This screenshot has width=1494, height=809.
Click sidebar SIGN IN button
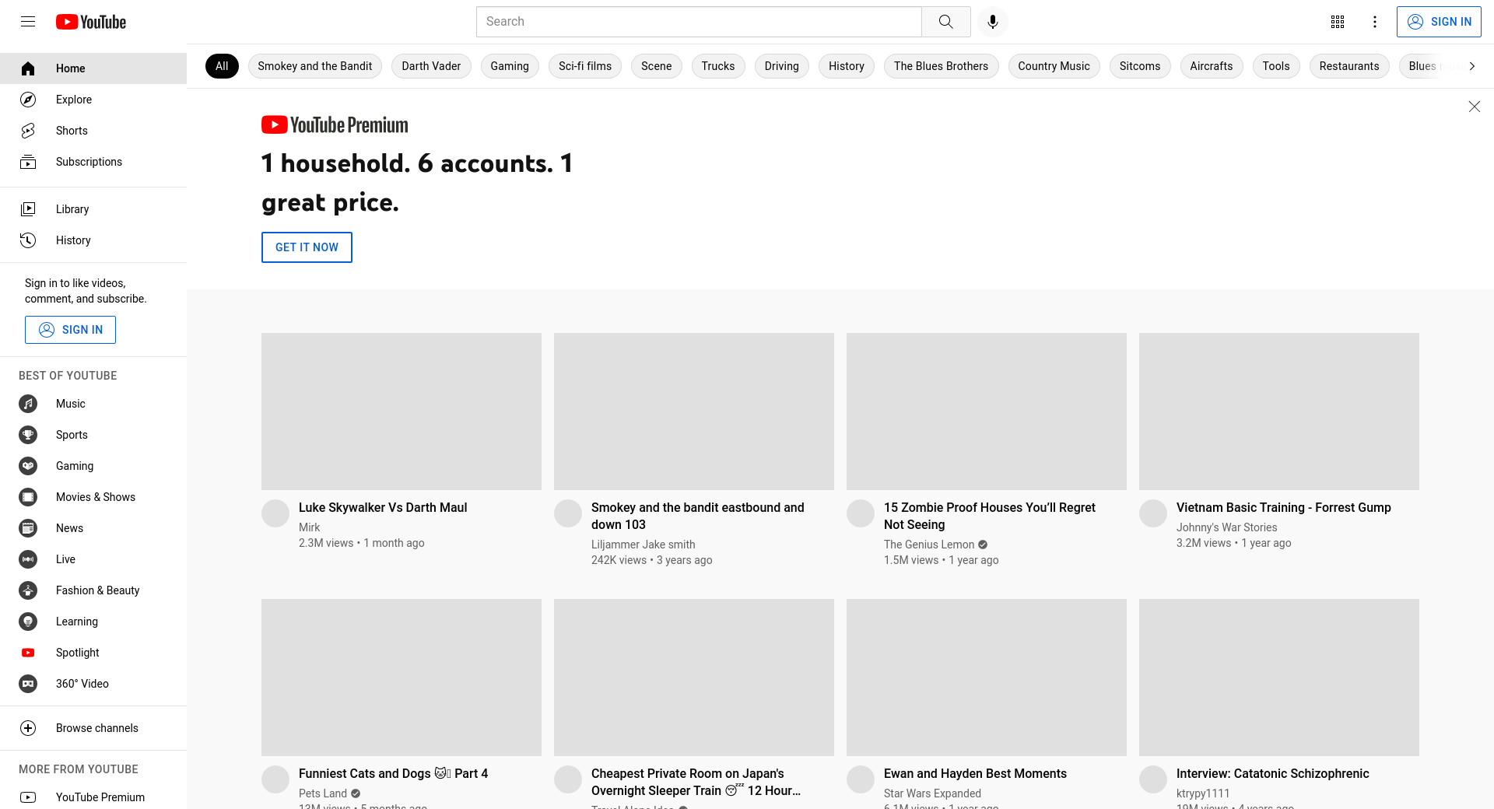(x=70, y=330)
